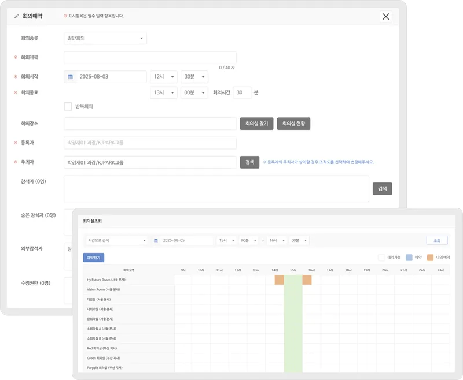Image resolution: width=463 pixels, height=380 pixels.
Task: Open the calendar icon beside 2026-08-05
Action: click(x=156, y=241)
